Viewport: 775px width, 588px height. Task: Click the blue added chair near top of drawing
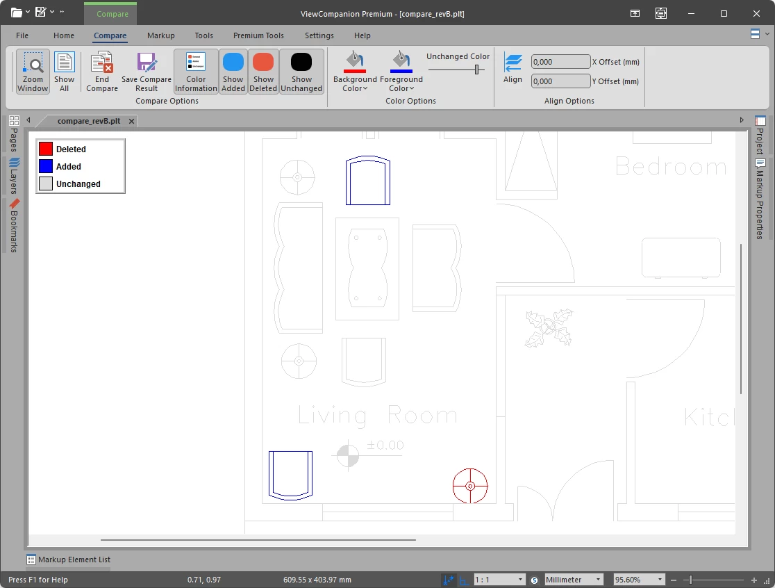(x=368, y=180)
